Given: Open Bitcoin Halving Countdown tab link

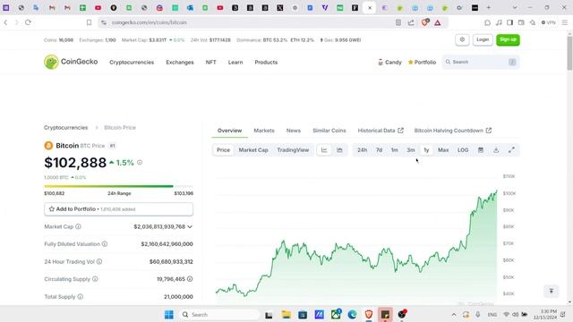Looking at the screenshot, I should (453, 131).
